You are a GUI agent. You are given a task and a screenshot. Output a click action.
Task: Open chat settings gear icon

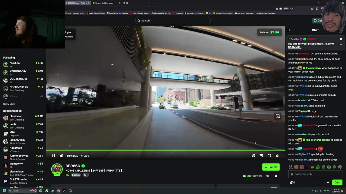click(x=328, y=182)
